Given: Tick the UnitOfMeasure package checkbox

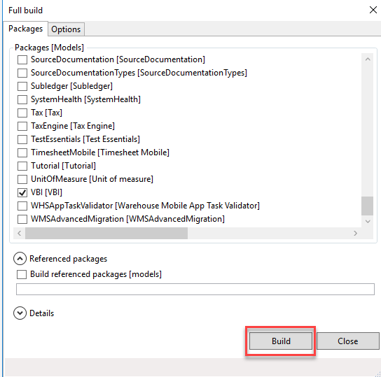Looking at the screenshot, I should point(22,179).
